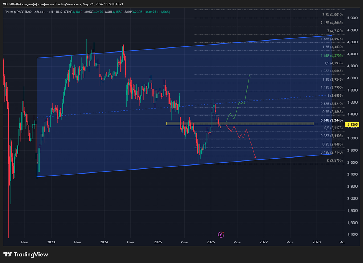Click price axis label 3,4000

pos(352,114)
